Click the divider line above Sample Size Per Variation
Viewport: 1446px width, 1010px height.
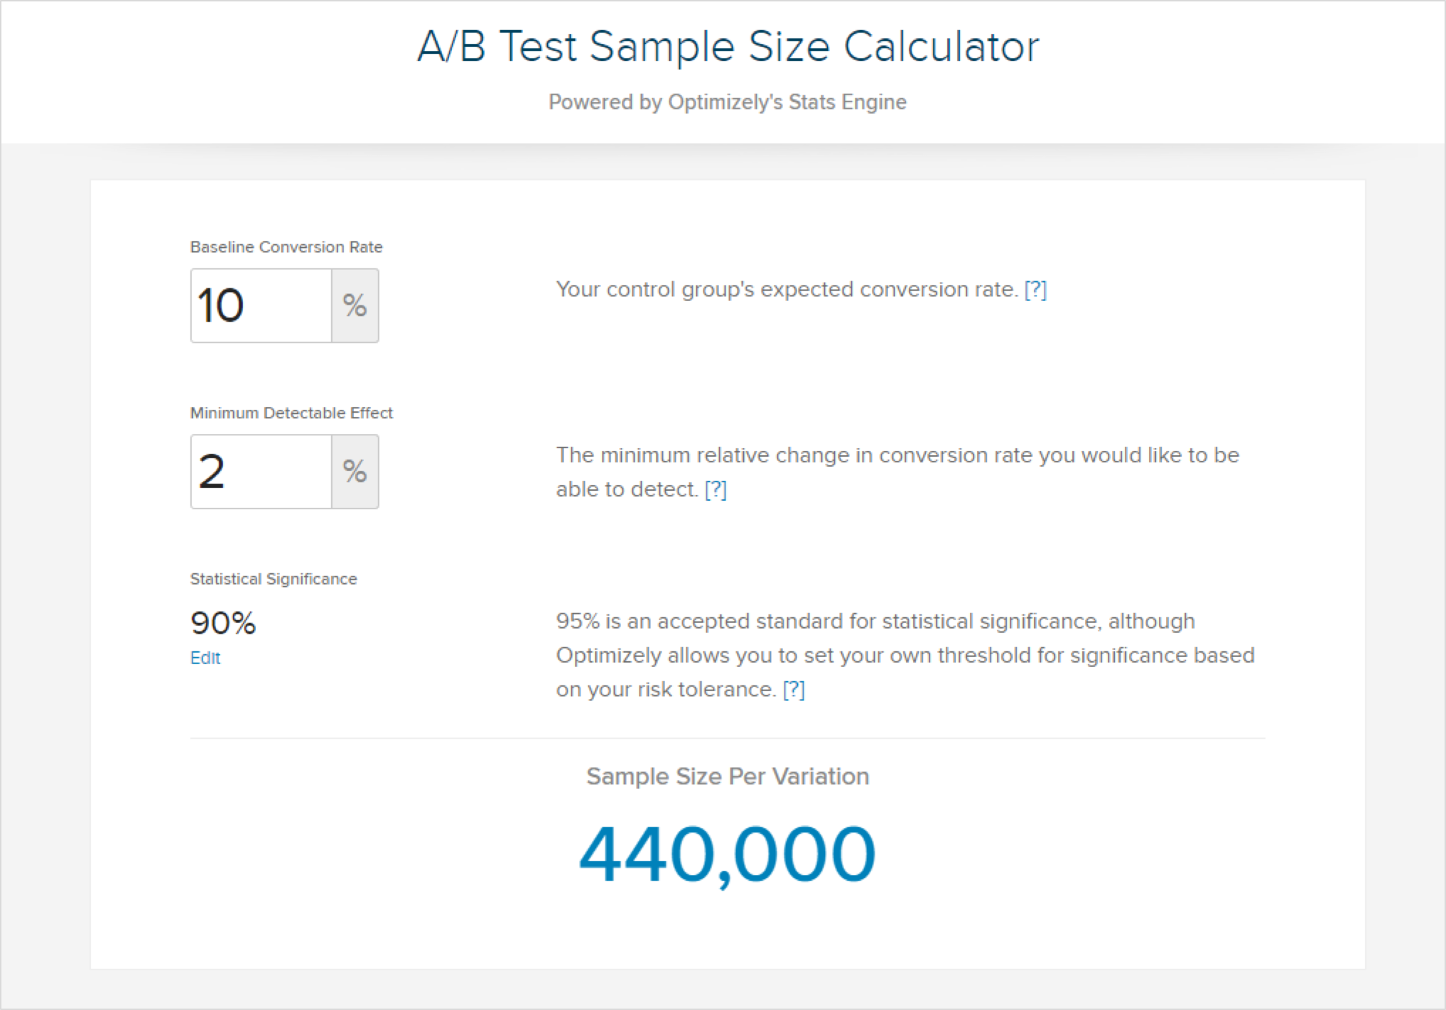[x=728, y=739]
